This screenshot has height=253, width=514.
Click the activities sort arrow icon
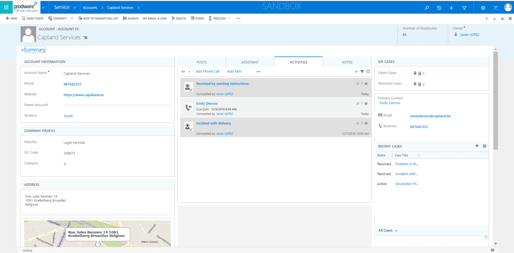[x=356, y=71]
